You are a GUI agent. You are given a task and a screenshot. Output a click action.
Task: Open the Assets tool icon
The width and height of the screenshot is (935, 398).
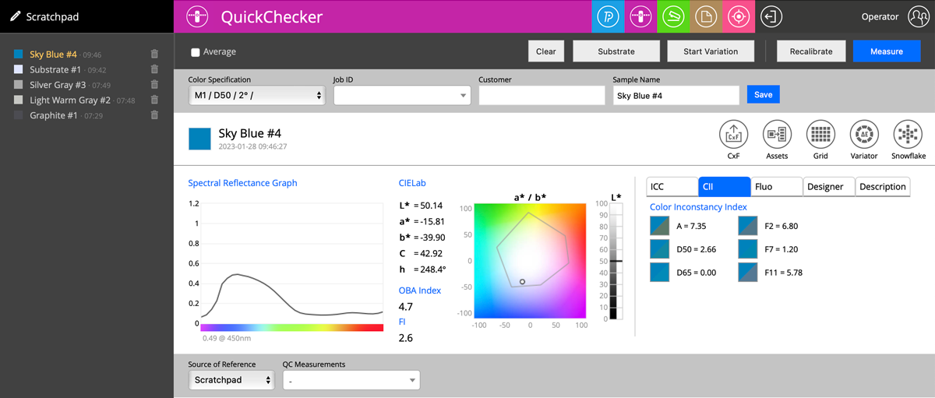tap(777, 135)
